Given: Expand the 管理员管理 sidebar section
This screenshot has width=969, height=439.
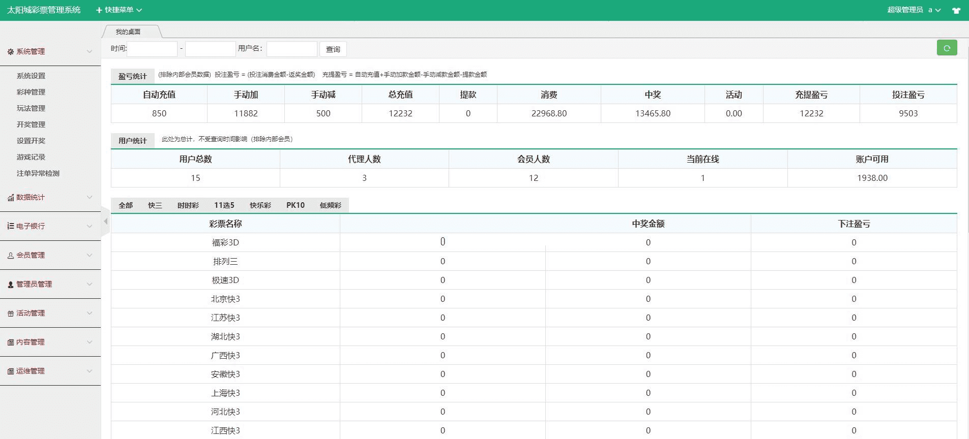Looking at the screenshot, I should click(50, 285).
